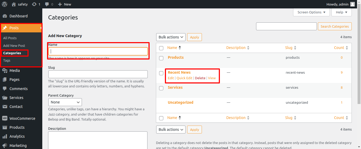Expand the Screen Options panel
This screenshot has height=149, width=361.
tap(311, 12)
